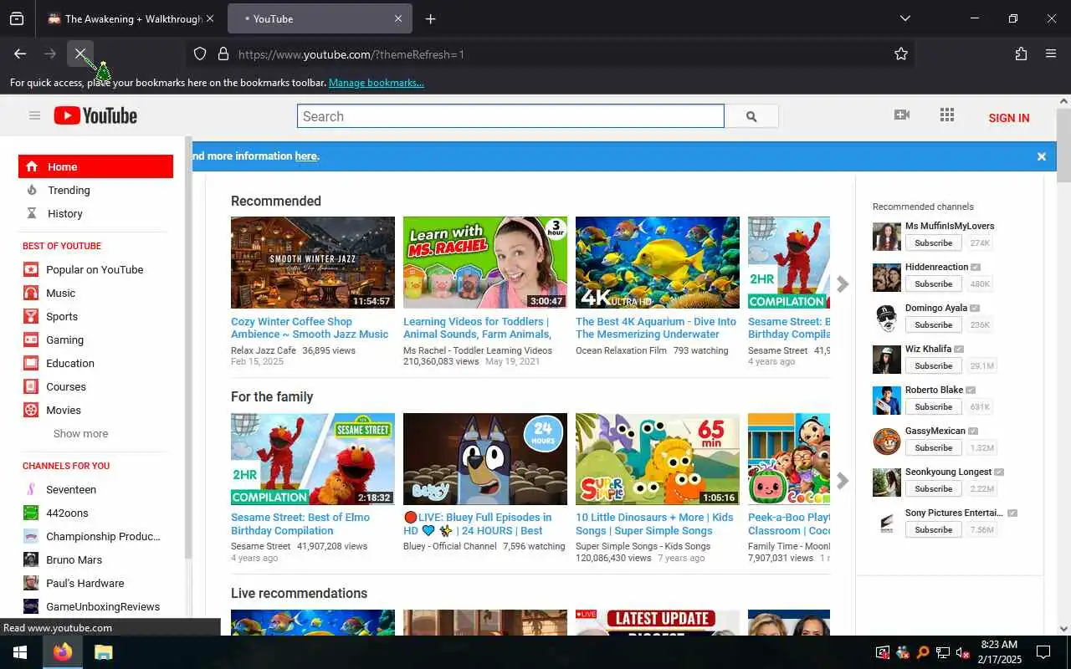
Task: Click the magnifier search button
Action: pos(751,116)
